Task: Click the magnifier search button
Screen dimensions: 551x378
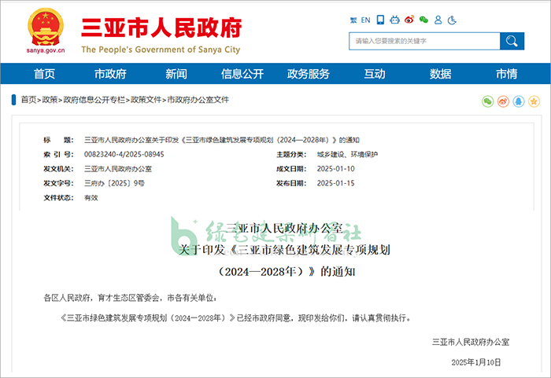Action: point(512,41)
